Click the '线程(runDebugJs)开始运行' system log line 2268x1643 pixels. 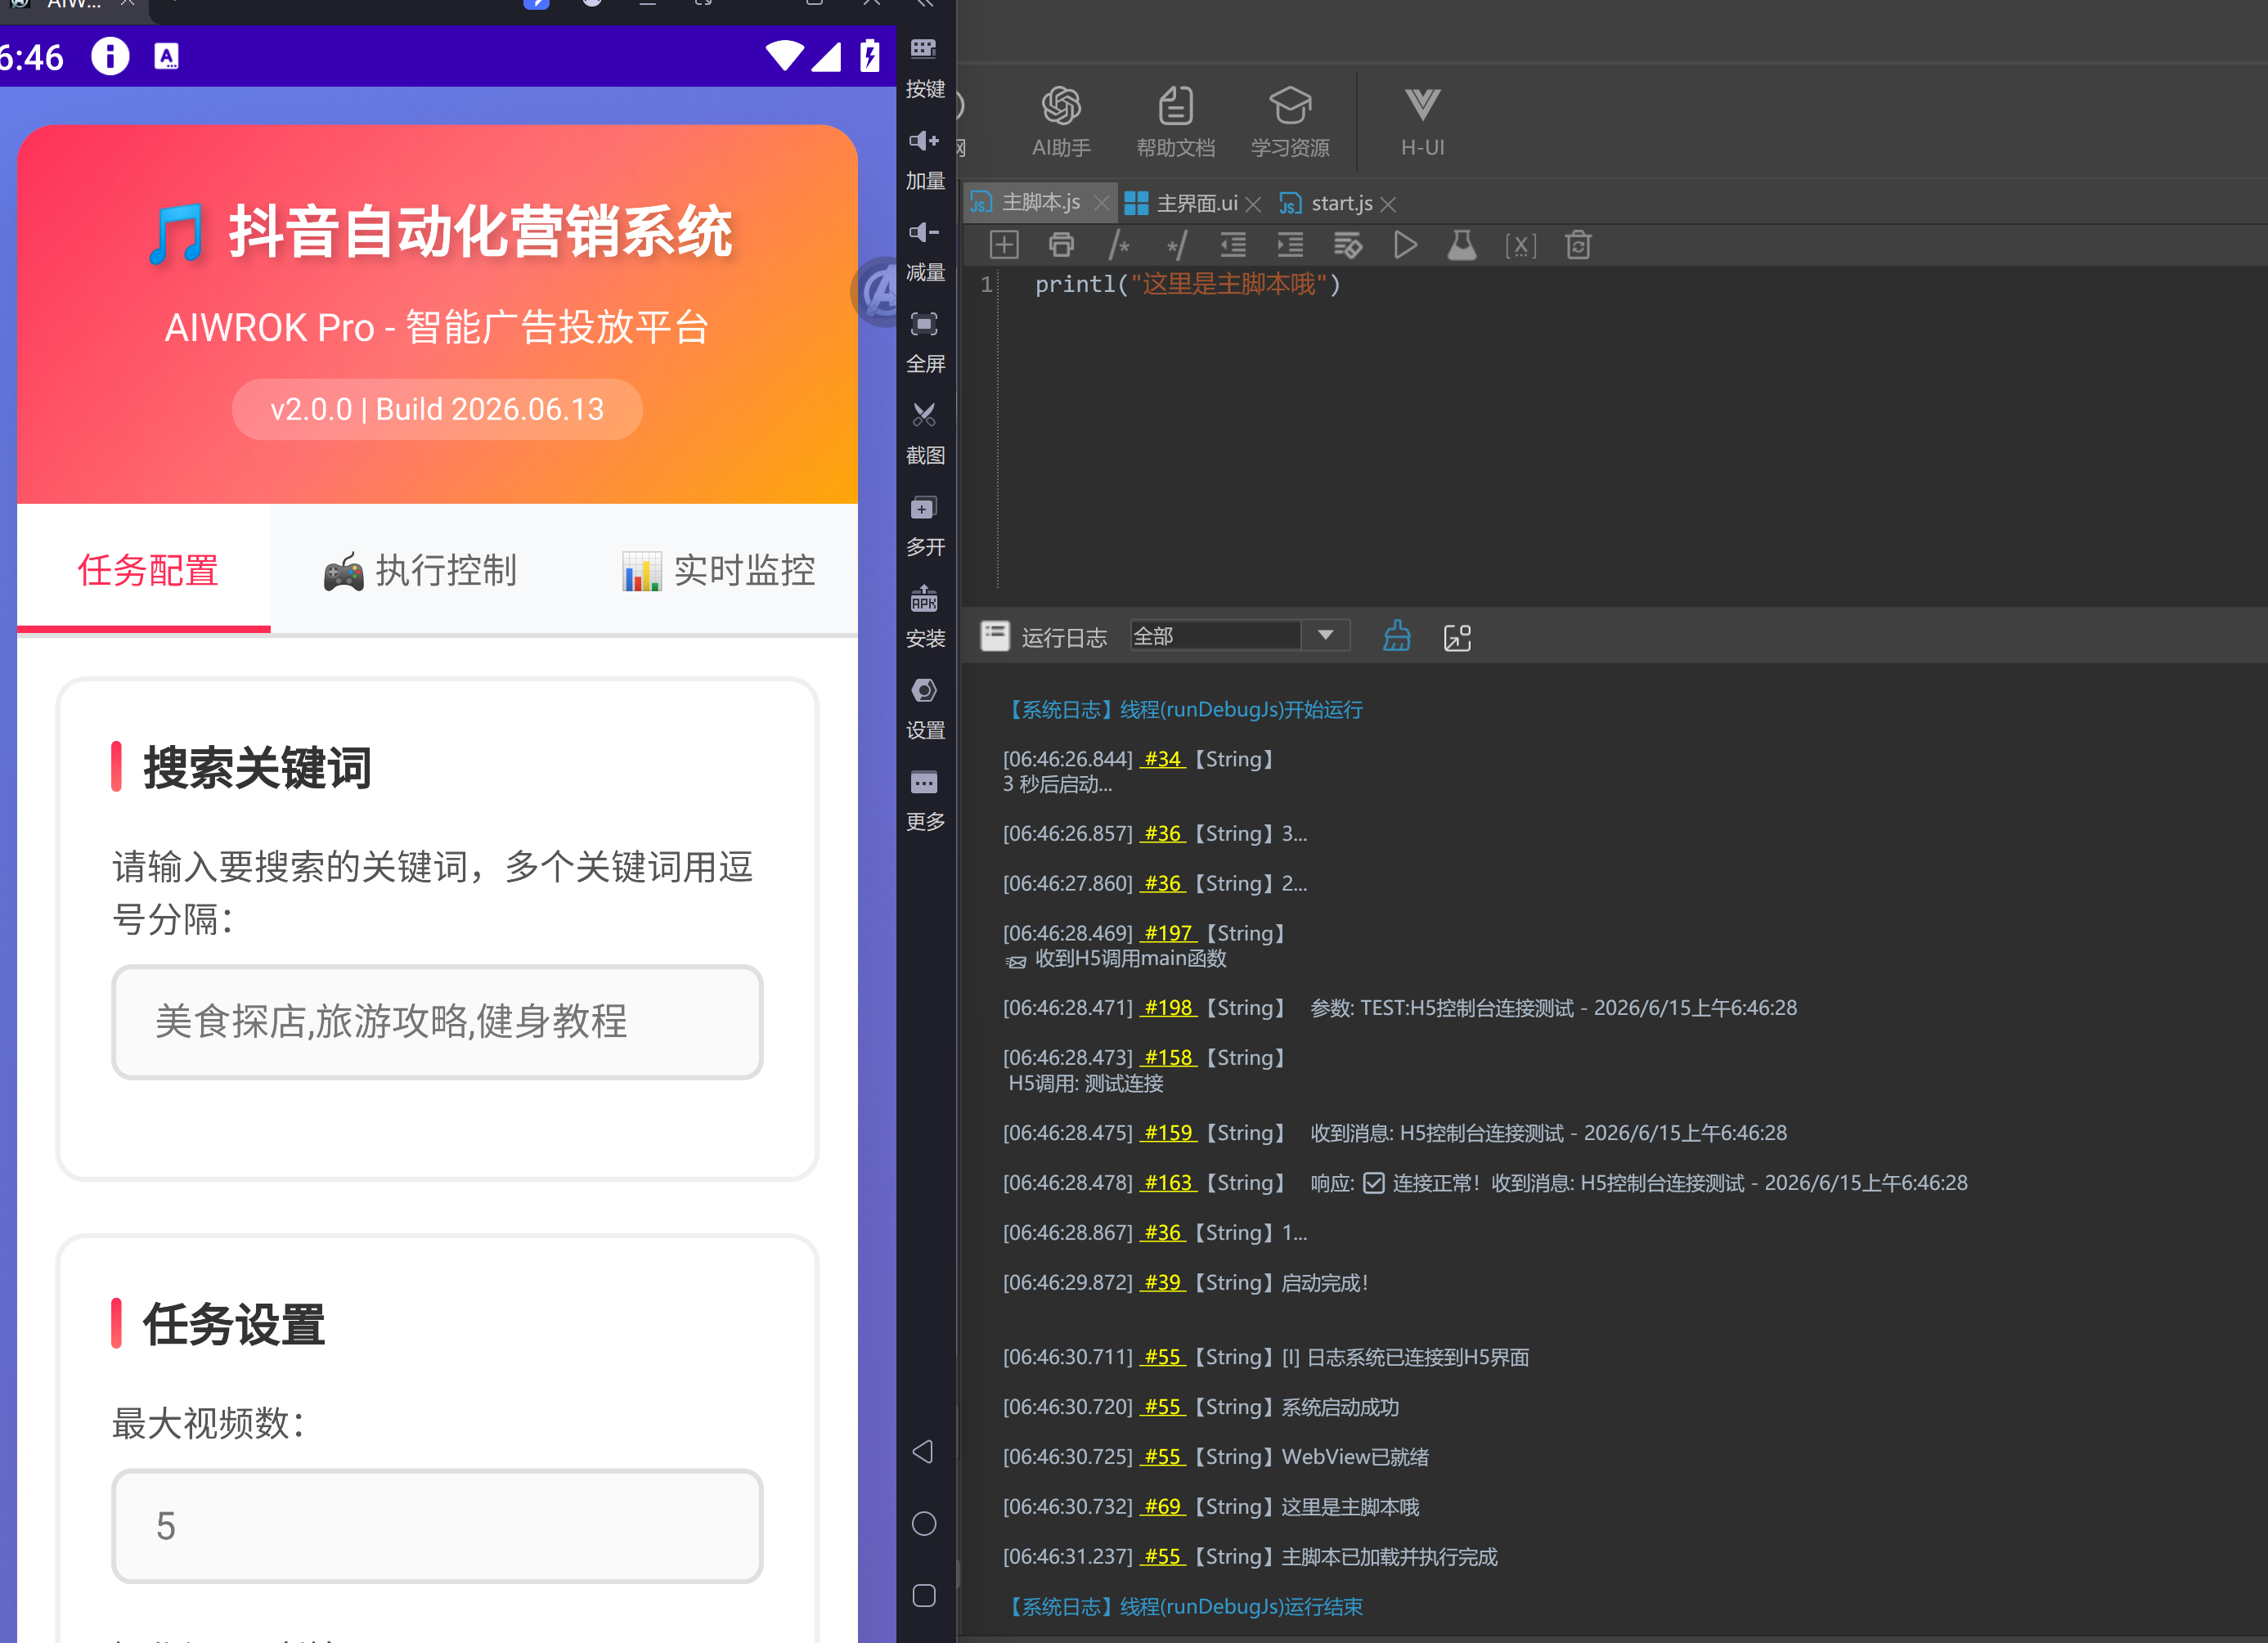point(1241,709)
